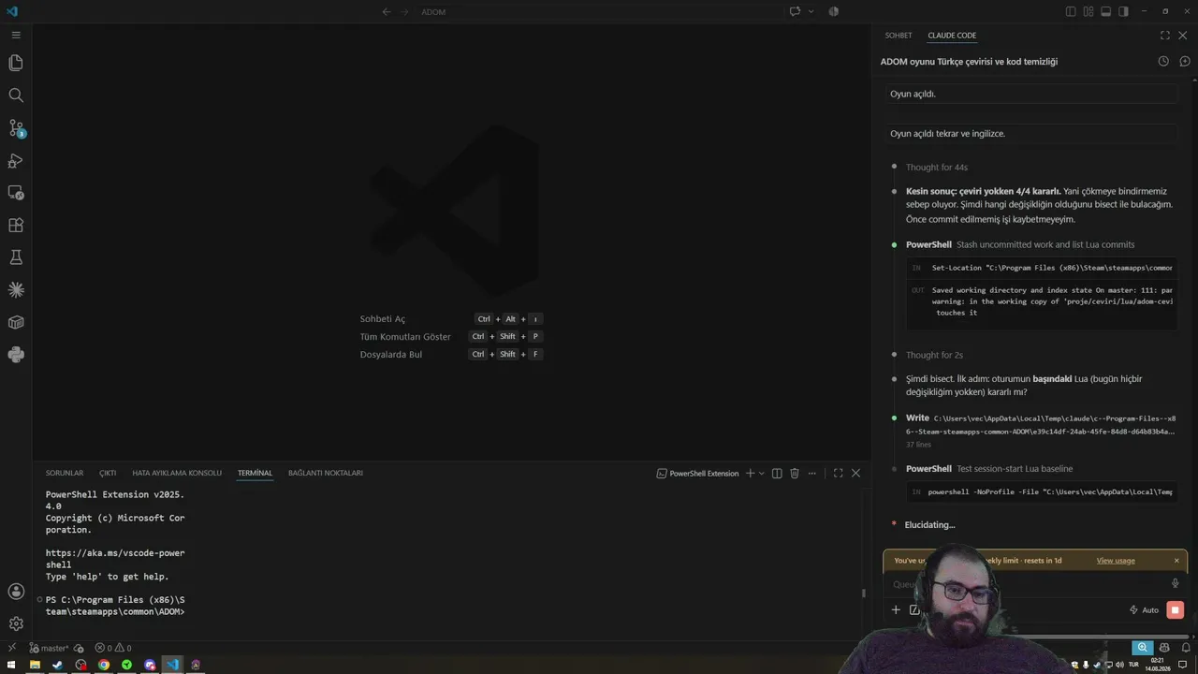Open the Extensions view
The image size is (1198, 674).
click(16, 226)
